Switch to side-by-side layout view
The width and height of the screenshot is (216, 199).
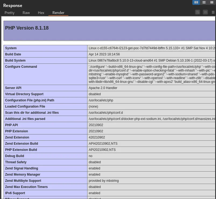click(x=196, y=2)
